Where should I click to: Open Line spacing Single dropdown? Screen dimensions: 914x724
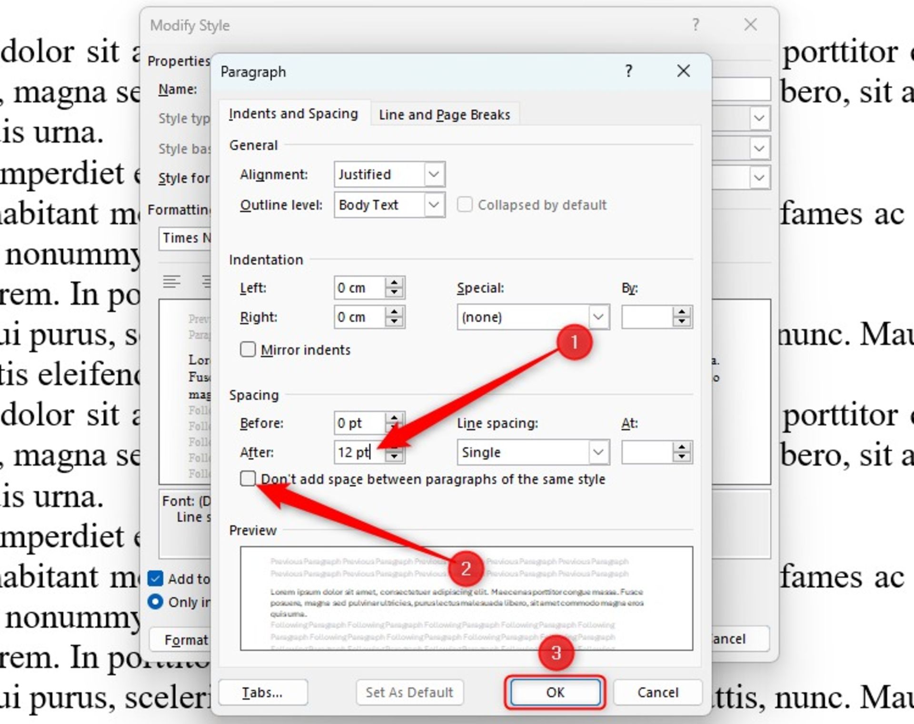click(x=598, y=452)
